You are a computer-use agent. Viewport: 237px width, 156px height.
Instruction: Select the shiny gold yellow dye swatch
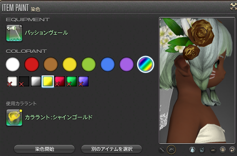[x=48, y=81]
